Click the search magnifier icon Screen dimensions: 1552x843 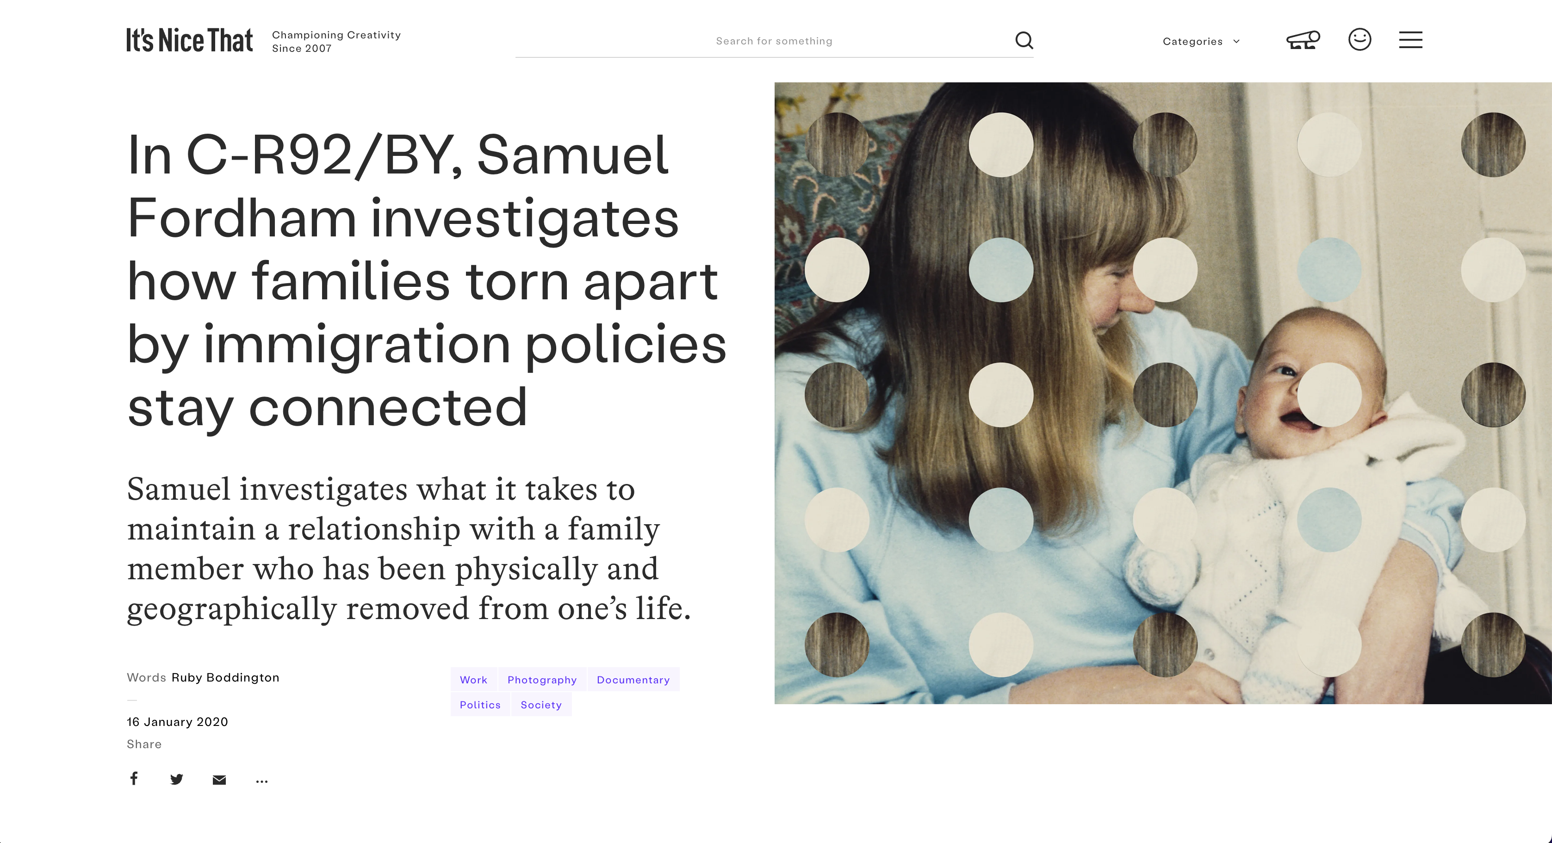coord(1024,40)
